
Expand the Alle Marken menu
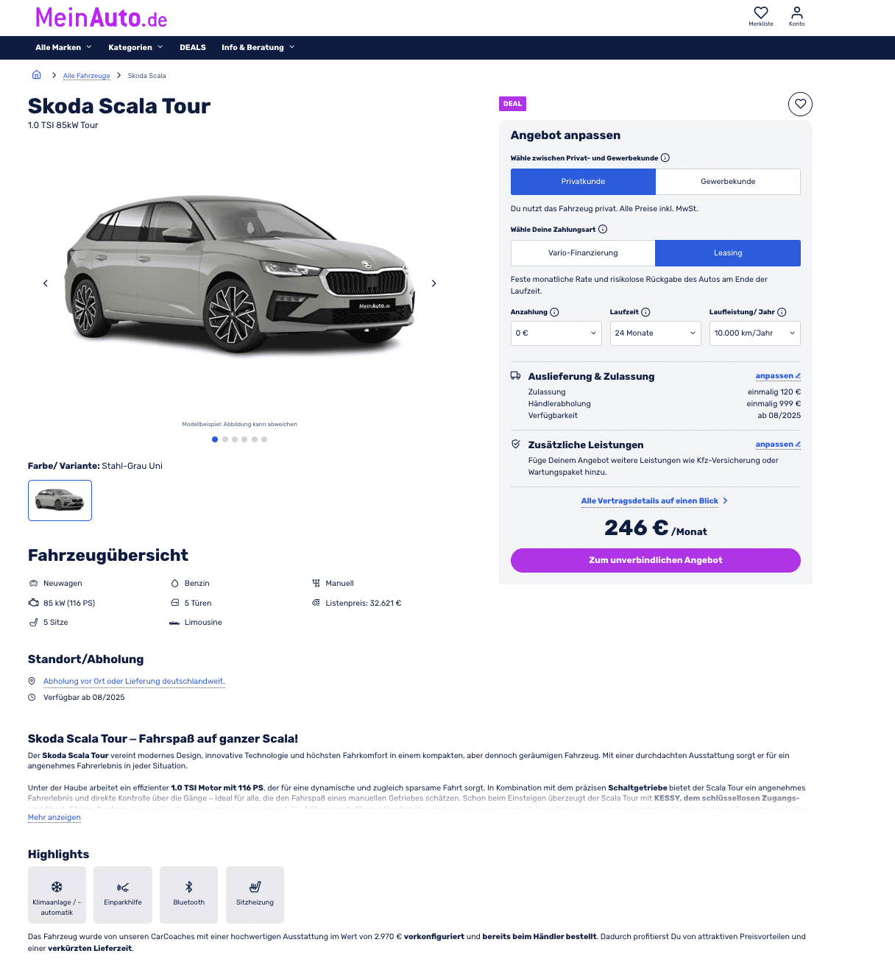[64, 47]
